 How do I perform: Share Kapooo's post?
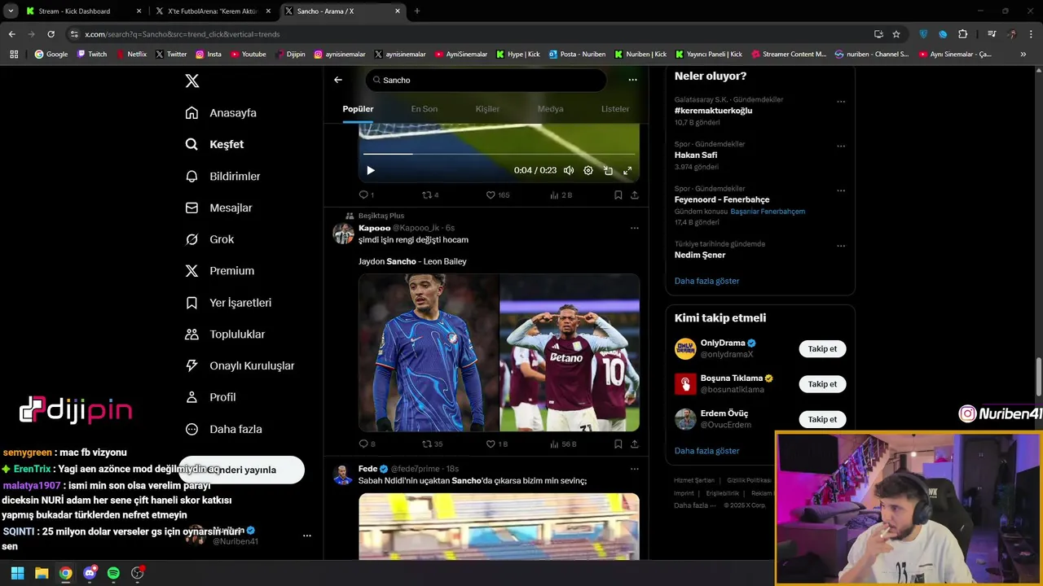[x=635, y=444]
